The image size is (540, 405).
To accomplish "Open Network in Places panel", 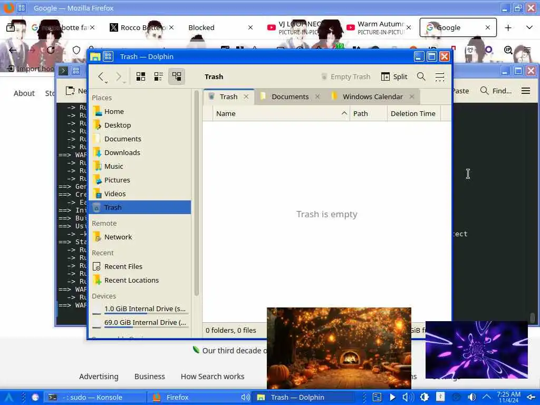I will click(139, 237).
